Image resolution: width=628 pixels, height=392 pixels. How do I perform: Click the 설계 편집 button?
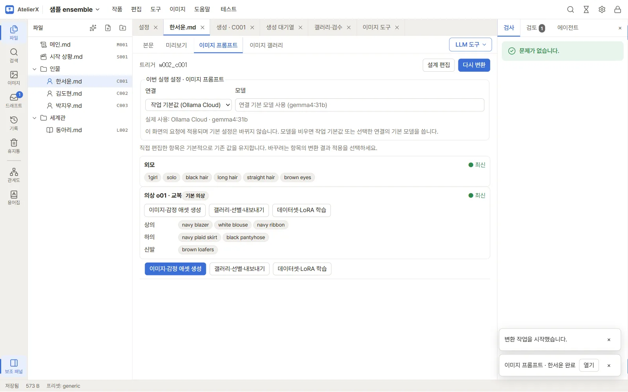pyautogui.click(x=438, y=65)
